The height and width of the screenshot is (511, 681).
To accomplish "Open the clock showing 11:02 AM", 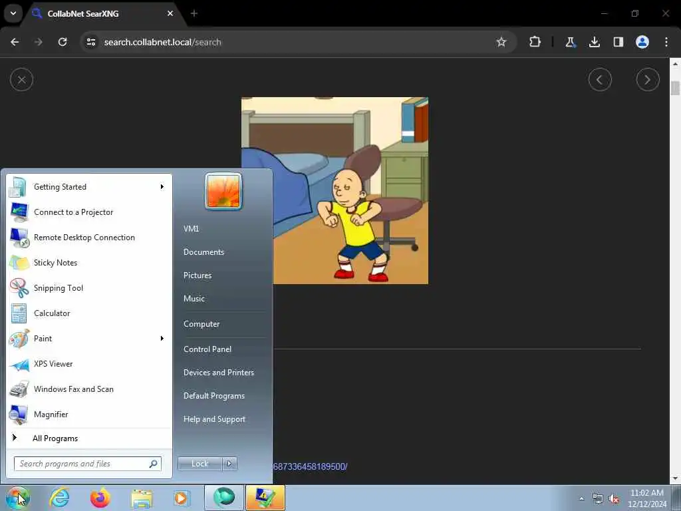I will tap(647, 498).
